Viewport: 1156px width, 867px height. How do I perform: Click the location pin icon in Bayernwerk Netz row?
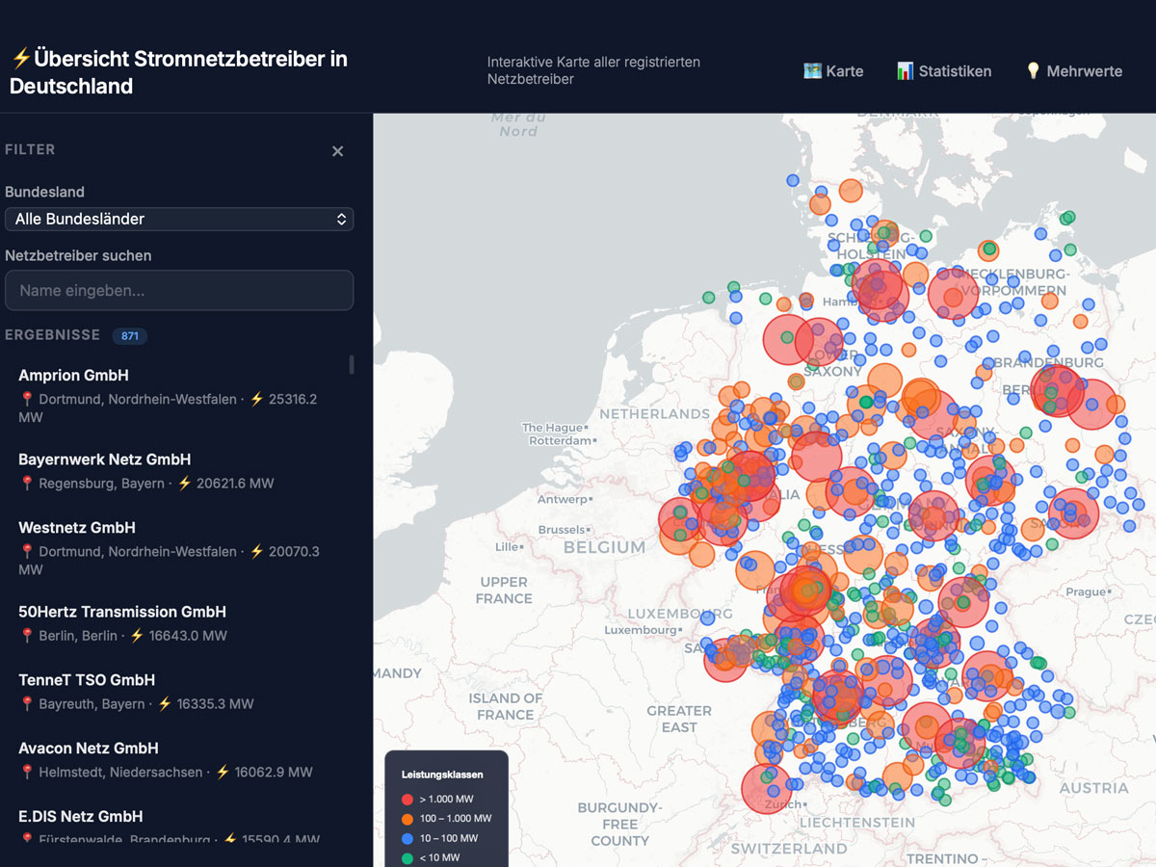(27, 484)
